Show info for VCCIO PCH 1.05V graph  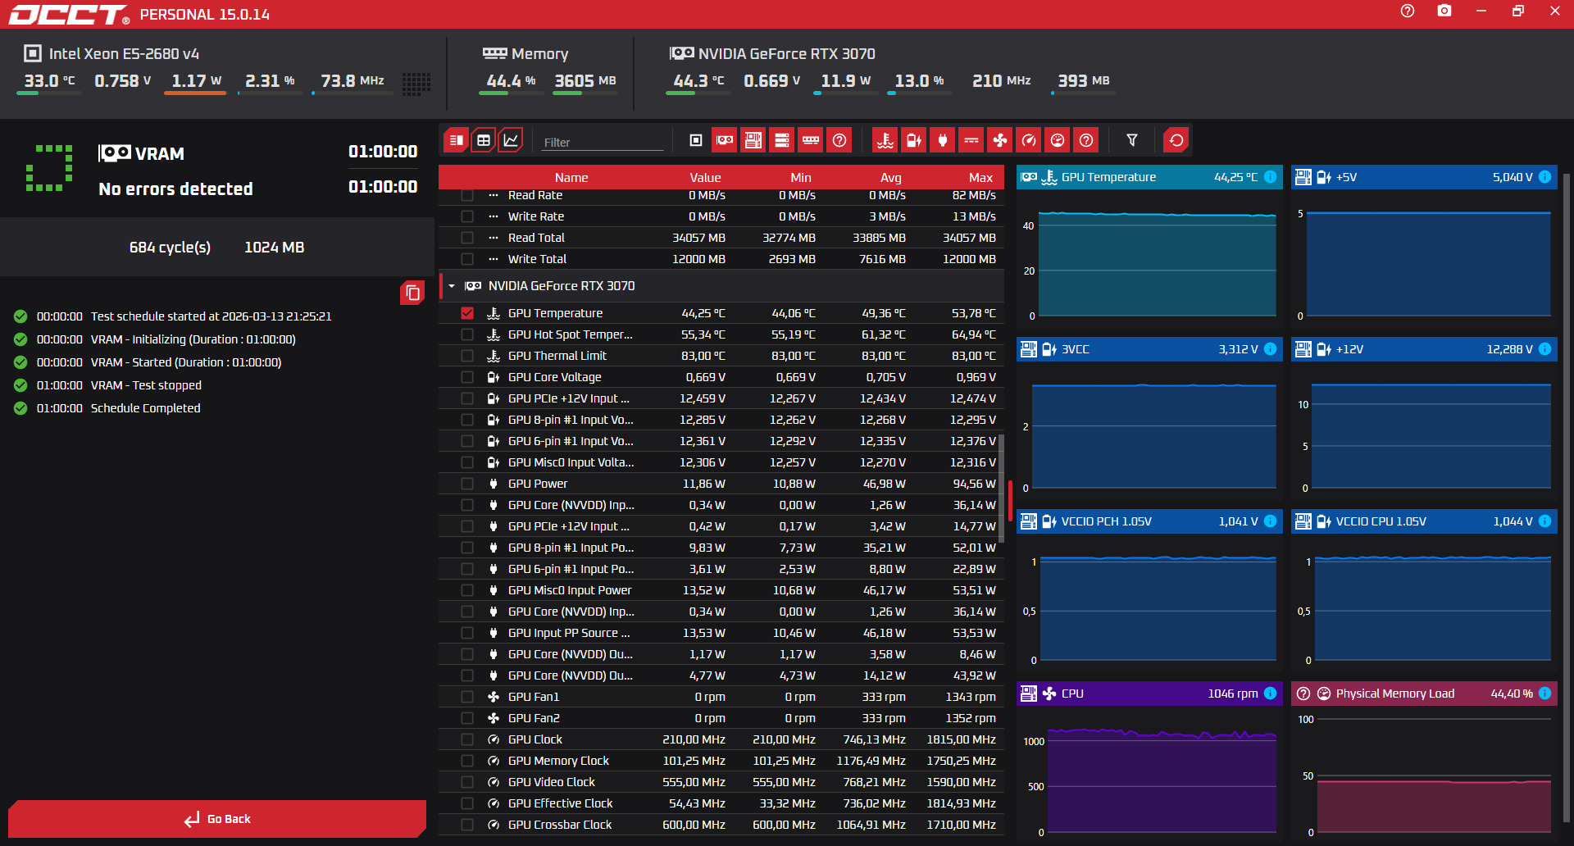(1270, 521)
